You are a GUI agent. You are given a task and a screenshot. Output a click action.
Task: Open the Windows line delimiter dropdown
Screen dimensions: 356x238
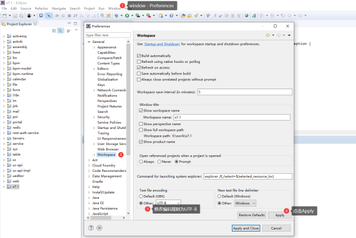[x=245, y=203]
